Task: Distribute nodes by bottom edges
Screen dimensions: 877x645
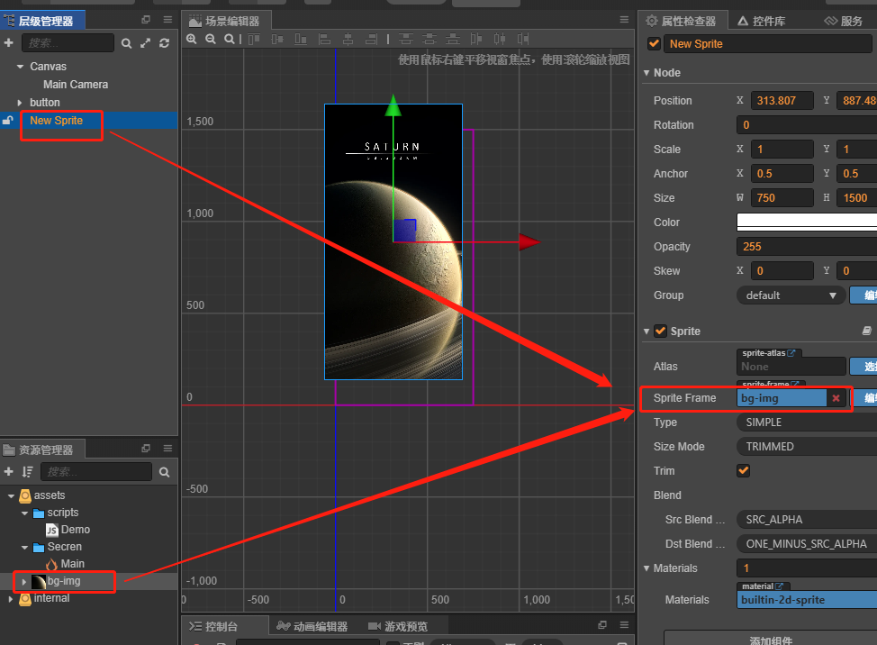Action: [453, 39]
